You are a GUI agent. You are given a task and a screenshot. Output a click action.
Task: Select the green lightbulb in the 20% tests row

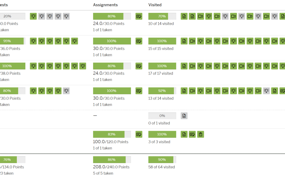[x=33, y=16]
